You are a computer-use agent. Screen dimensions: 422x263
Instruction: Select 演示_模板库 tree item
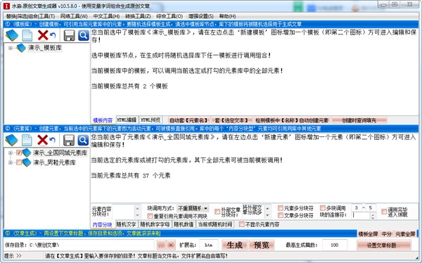click(45, 48)
